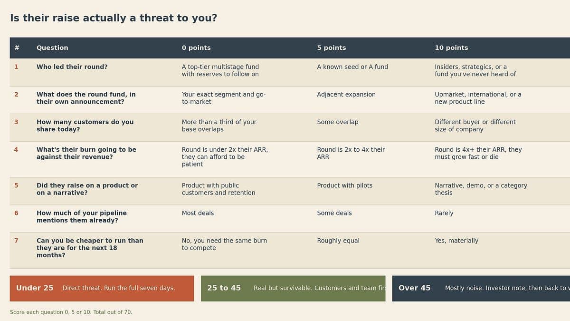The width and height of the screenshot is (570, 321).
Task: Click the "25 to 45" score label
Action: pyautogui.click(x=224, y=288)
